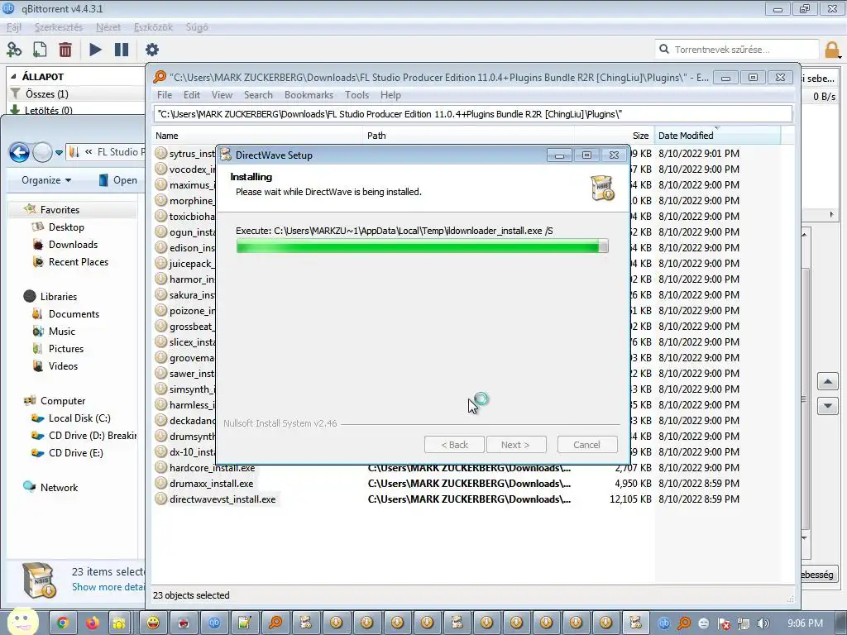Click the qBittorrent delete torrent trash icon

click(x=65, y=50)
